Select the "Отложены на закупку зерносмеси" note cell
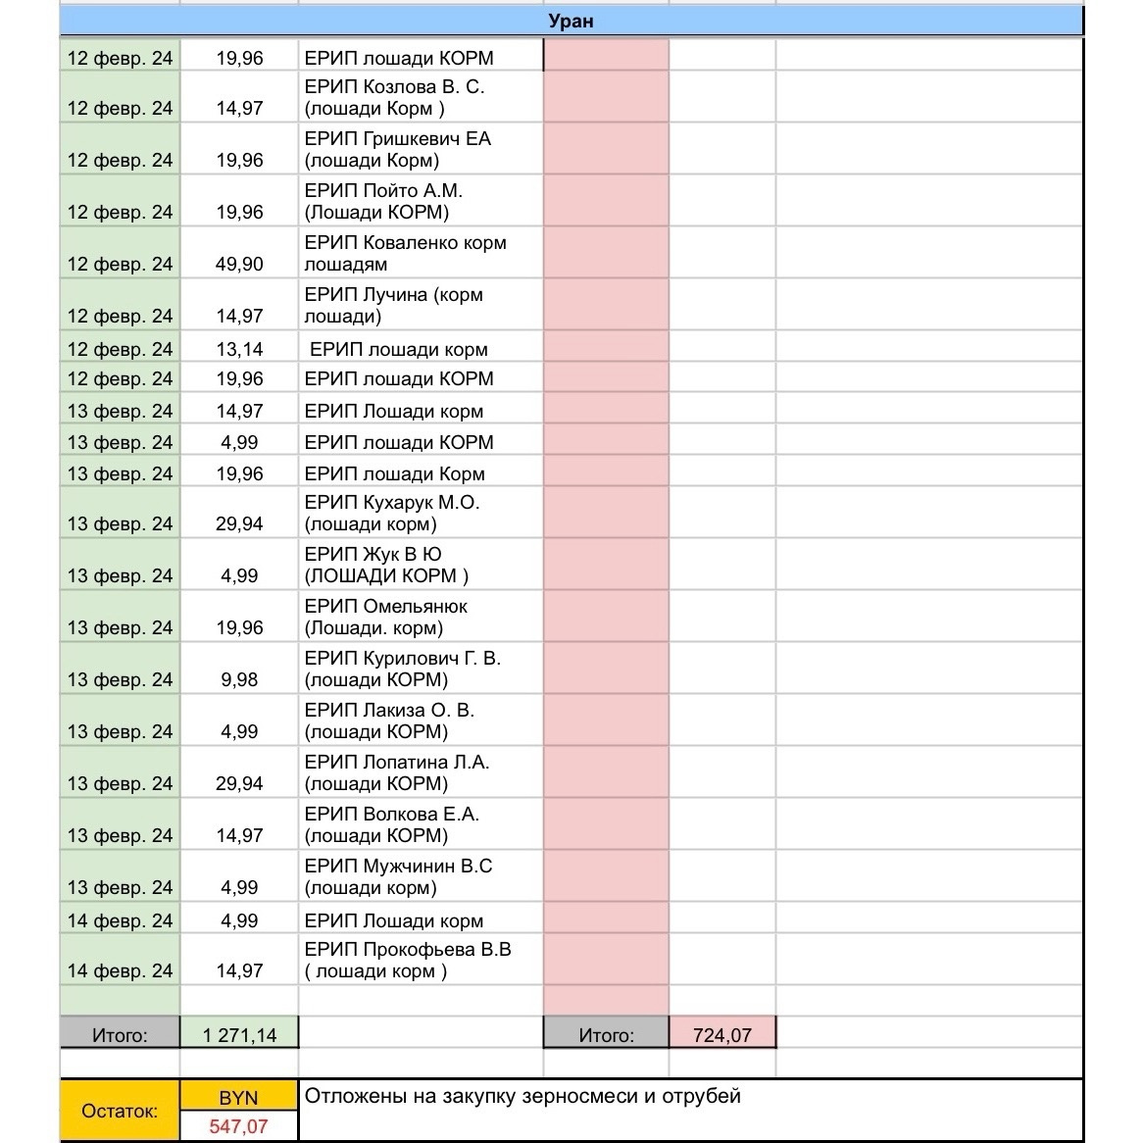The height and width of the screenshot is (1143, 1143). pos(690,1110)
